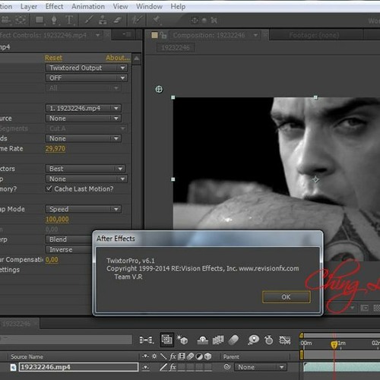Choose the Local Axis mode icon
Viewport: 380px width, 380px height.
(195, 21)
